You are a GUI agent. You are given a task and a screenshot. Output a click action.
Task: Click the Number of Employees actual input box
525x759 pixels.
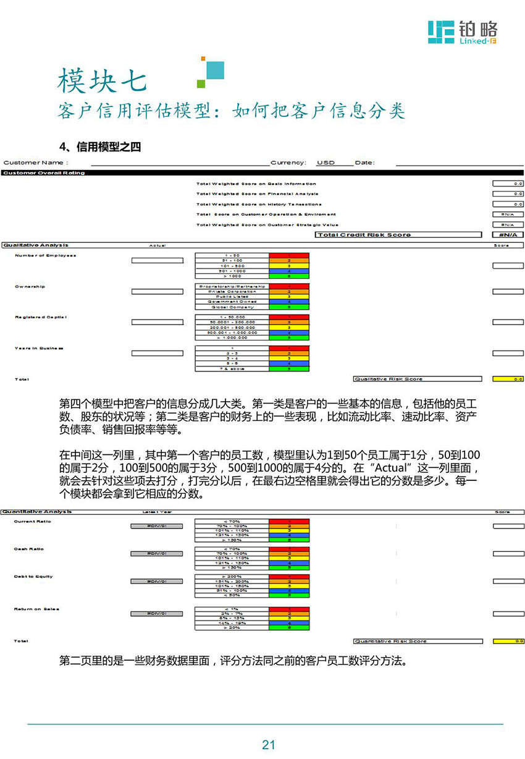click(x=157, y=260)
